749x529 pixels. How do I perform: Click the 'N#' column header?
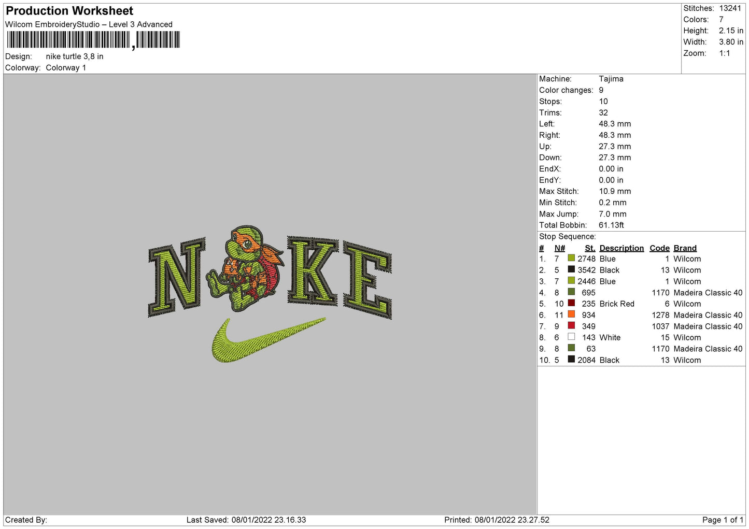click(560, 248)
